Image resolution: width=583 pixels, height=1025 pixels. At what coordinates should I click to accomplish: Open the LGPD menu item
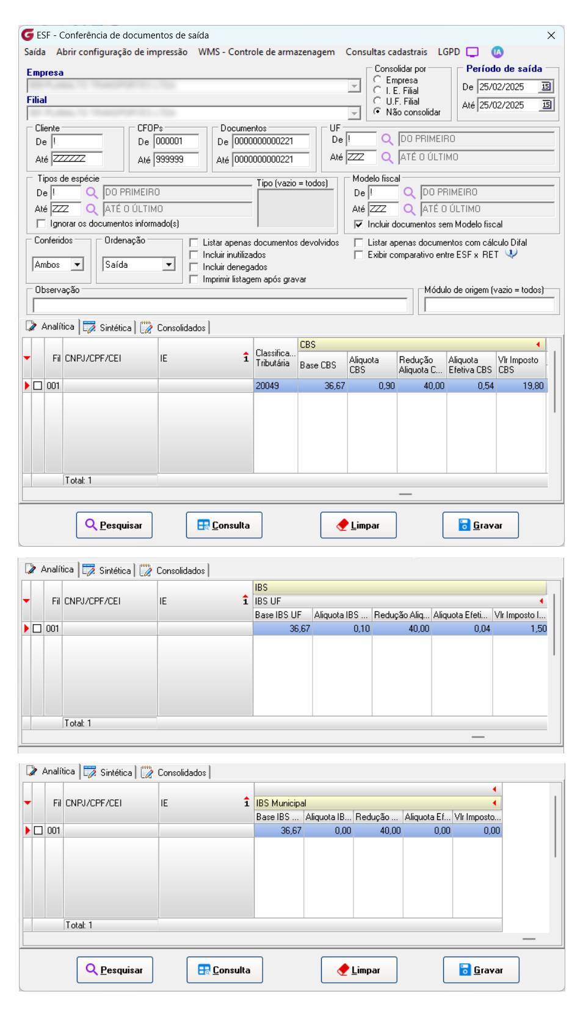[449, 52]
